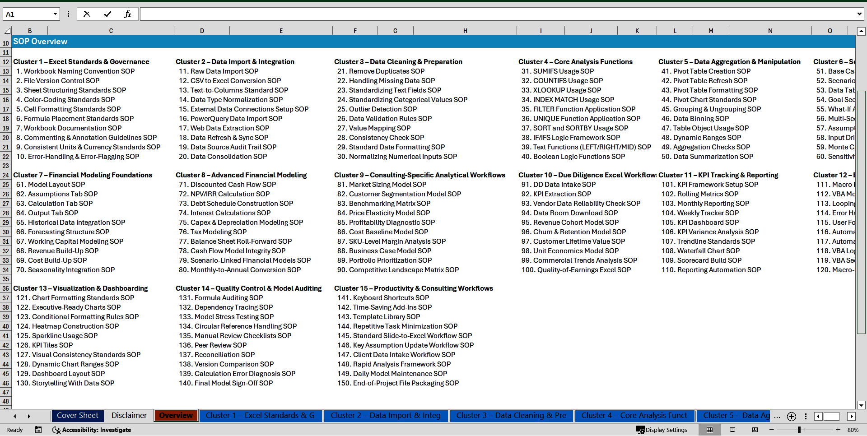Image resolution: width=867 pixels, height=436 pixels.
Task: Click the Display Settings icon in status bar
Action: coord(641,430)
